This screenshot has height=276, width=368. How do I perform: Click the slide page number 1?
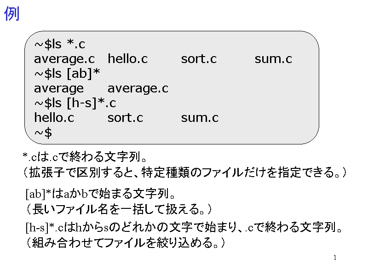coord(335,258)
